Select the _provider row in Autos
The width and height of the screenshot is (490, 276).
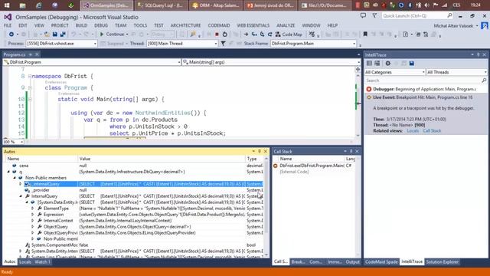click(x=135, y=190)
